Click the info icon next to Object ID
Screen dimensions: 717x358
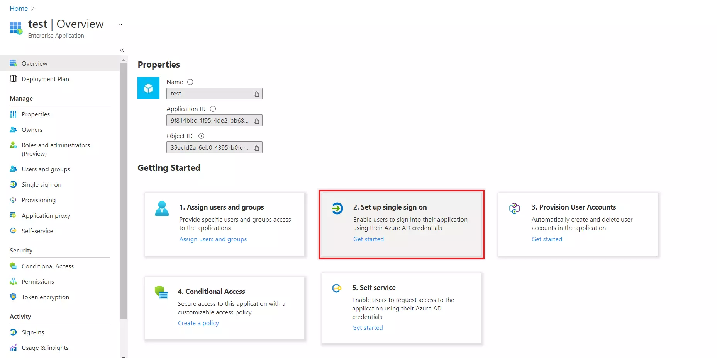[x=201, y=136]
